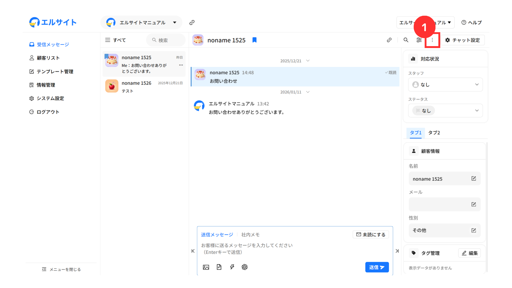The image size is (512, 288).
Task: Click the three-dot more options icon in chat header
Action: [x=432, y=40]
